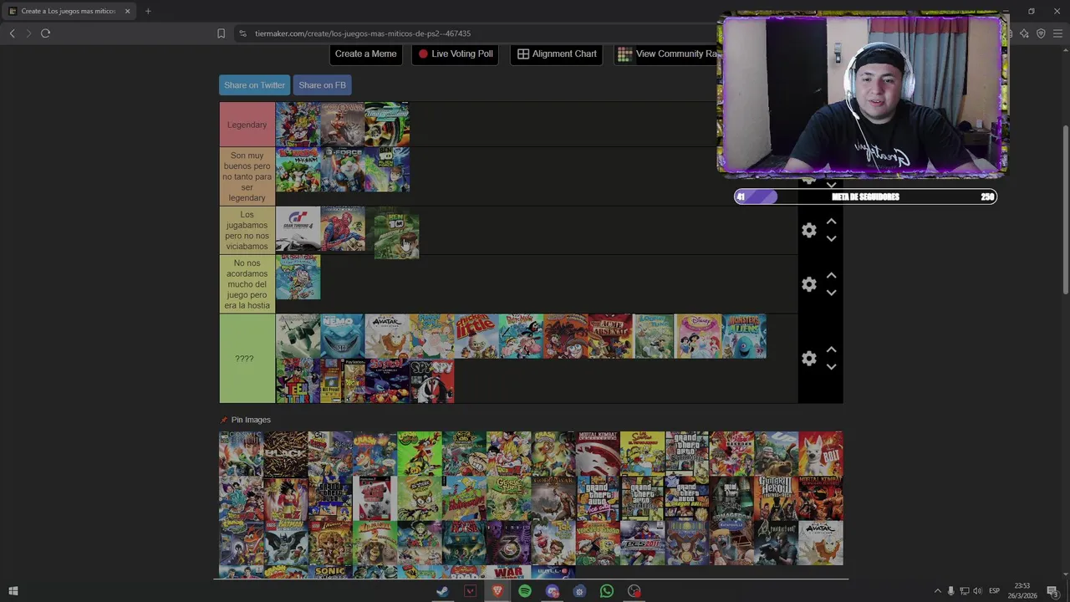Image resolution: width=1070 pixels, height=602 pixels.
Task: Click the Share on FB button
Action: [x=322, y=85]
